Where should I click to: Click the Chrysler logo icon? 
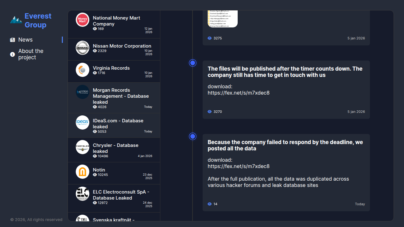pos(82,147)
